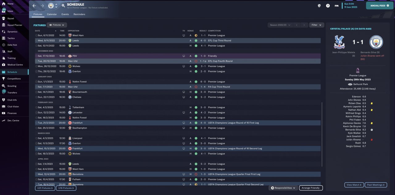
Task: Tick the circle for Thu, 29/12/2022 Everton fixture
Action: [x=36, y=71]
